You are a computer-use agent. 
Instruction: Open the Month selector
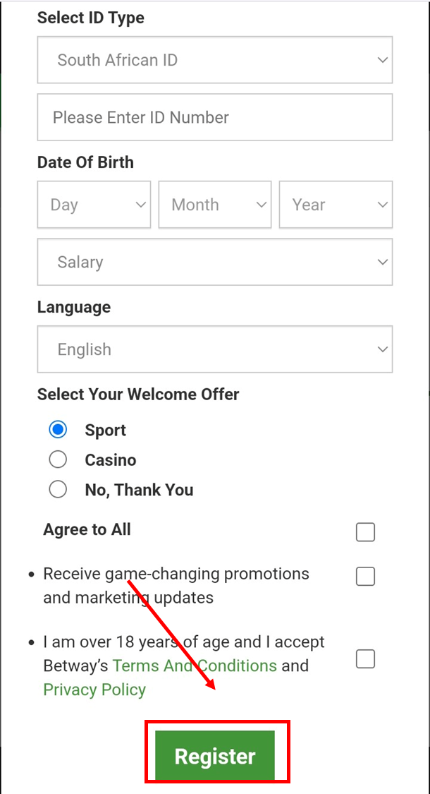click(215, 205)
